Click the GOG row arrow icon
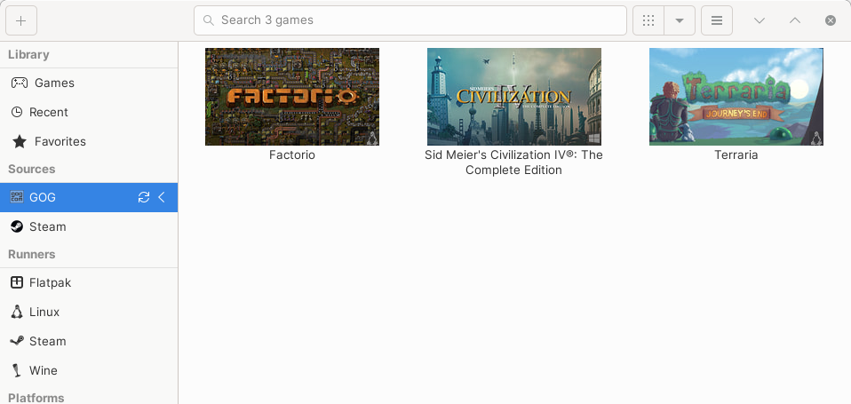This screenshot has width=851, height=404. point(161,197)
